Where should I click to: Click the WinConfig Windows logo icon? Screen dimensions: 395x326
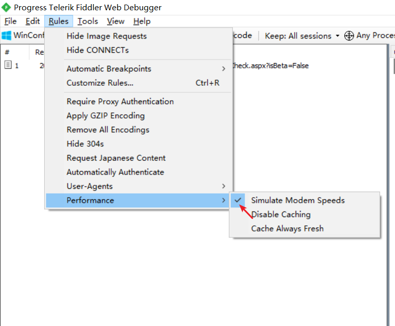tap(6, 35)
